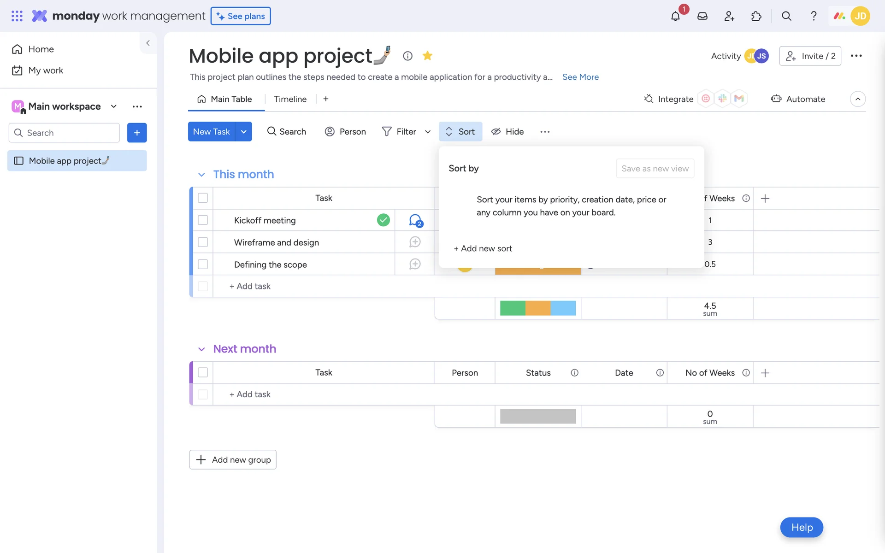This screenshot has height=553, width=885.
Task: Open the inbox tray icon
Action: [702, 16]
